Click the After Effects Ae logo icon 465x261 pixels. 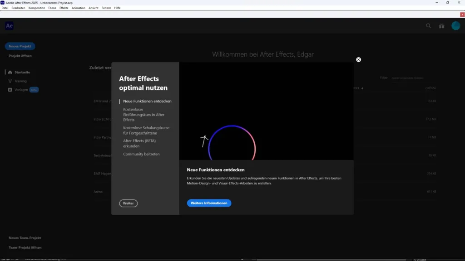9,26
